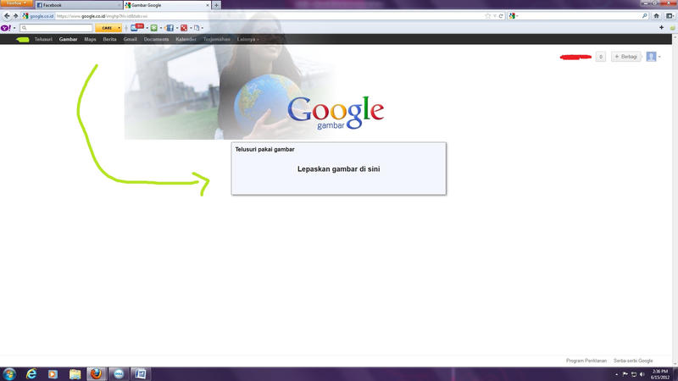The image size is (678, 381).
Task: Bookmark page with the star icon
Action: click(487, 16)
